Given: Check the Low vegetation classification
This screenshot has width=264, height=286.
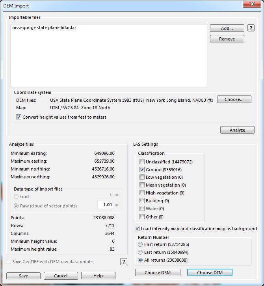Looking at the screenshot, I should click(142, 177).
